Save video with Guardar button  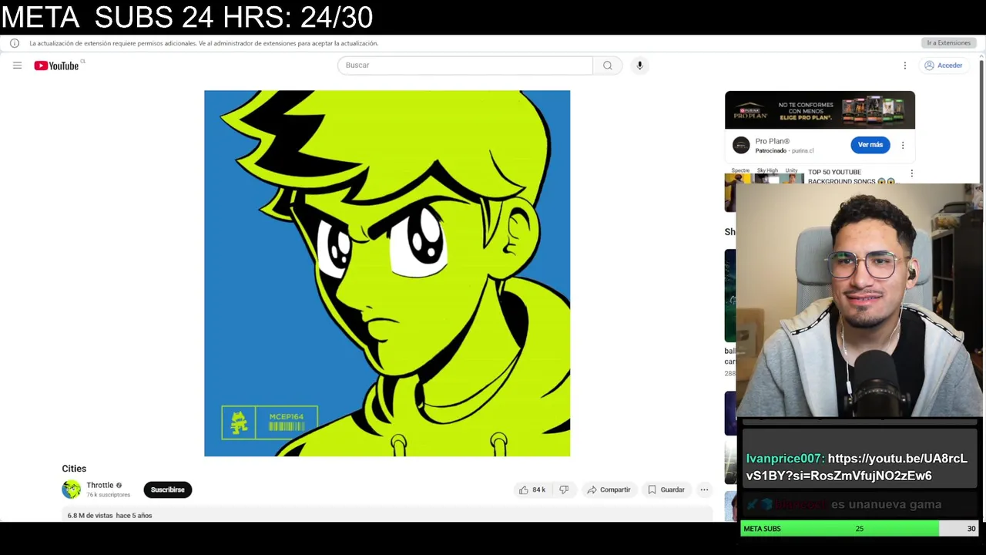pos(666,489)
